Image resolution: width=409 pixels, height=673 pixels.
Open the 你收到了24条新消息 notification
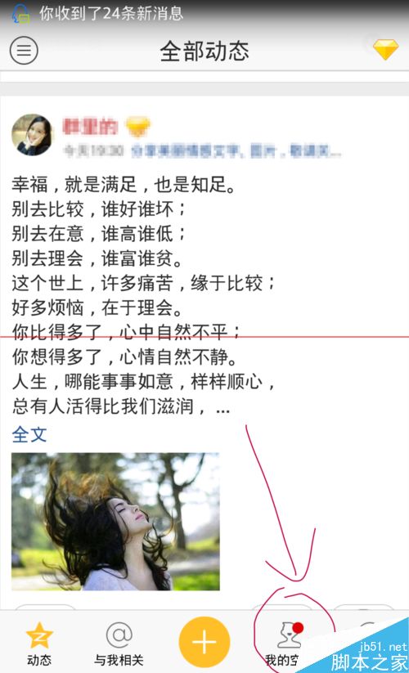111,13
